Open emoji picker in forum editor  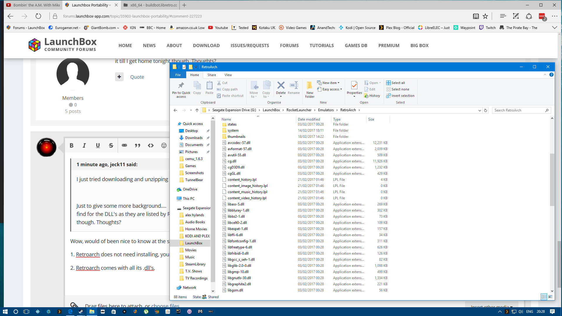[164, 145]
